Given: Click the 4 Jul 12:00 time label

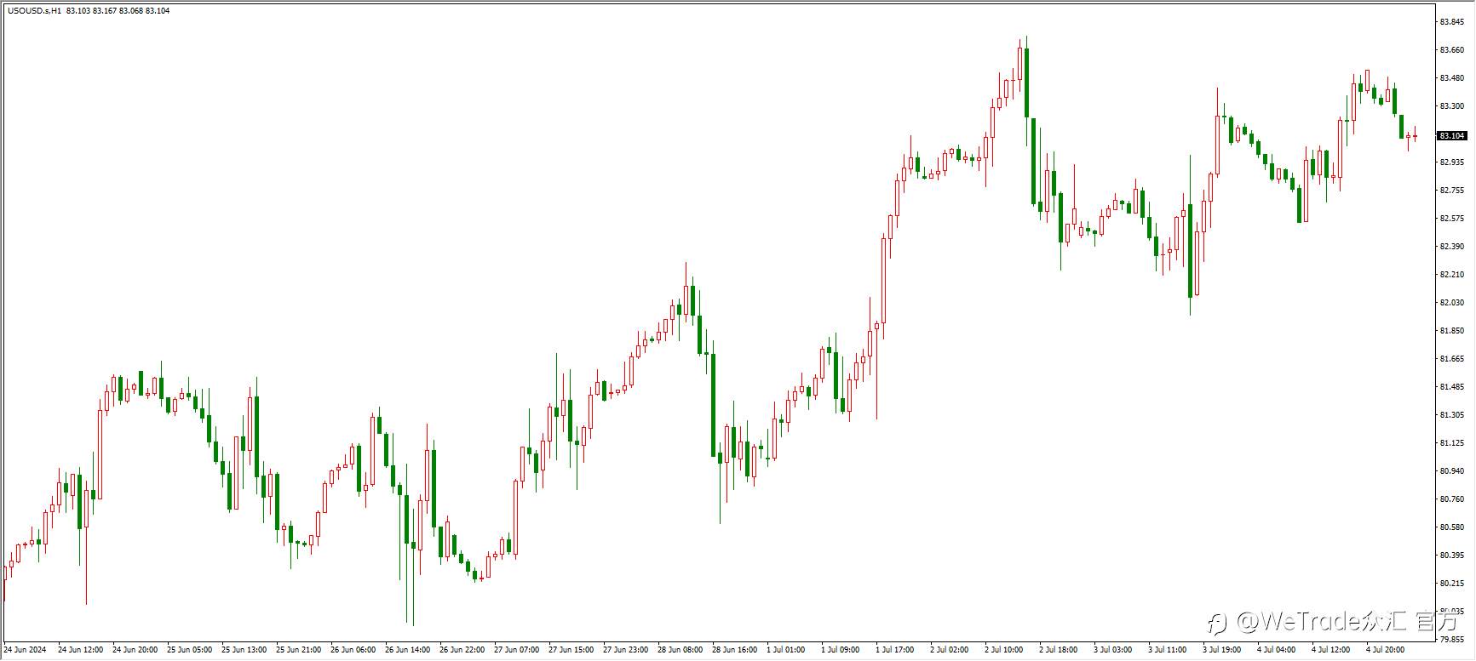Looking at the screenshot, I should pos(1331,650).
